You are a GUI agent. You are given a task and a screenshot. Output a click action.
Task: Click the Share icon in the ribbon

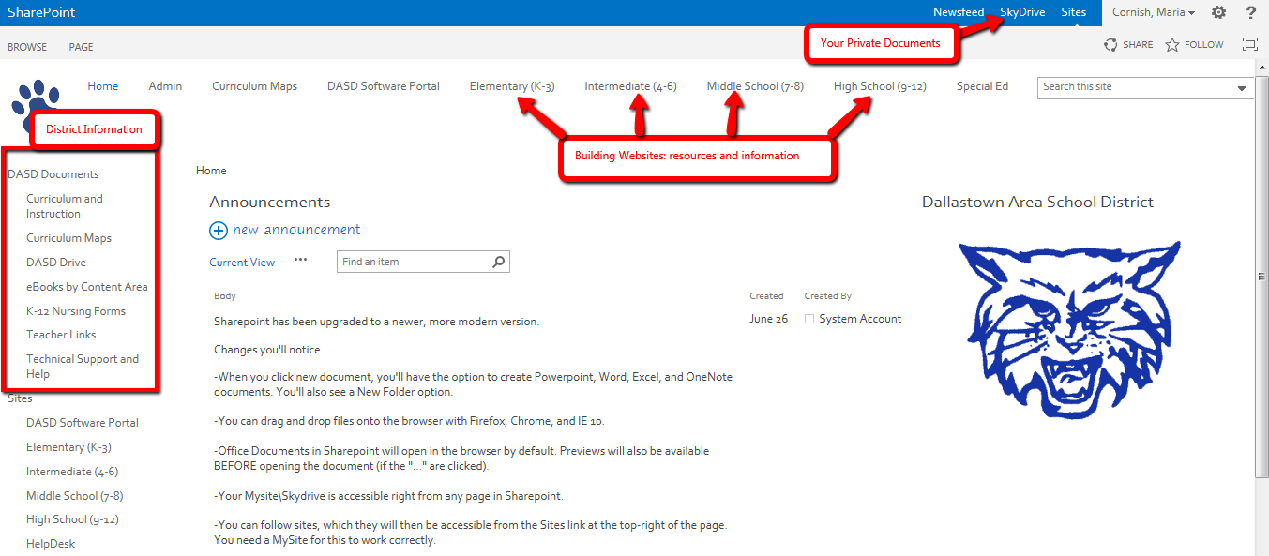pyautogui.click(x=1110, y=44)
